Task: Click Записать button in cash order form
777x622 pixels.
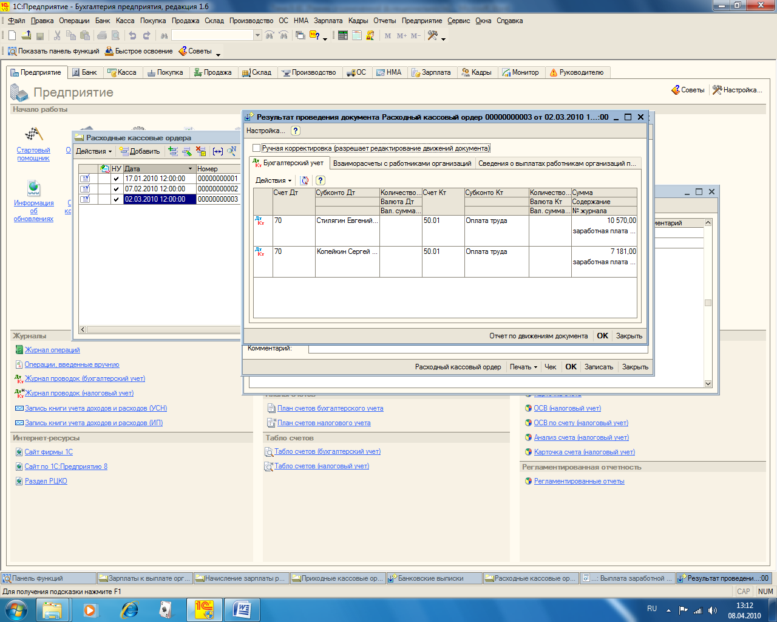Action: point(599,367)
